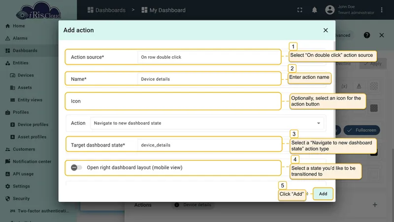This screenshot has width=394, height=222.
Task: Open Entity views sidebar entry
Action: click(x=30, y=100)
